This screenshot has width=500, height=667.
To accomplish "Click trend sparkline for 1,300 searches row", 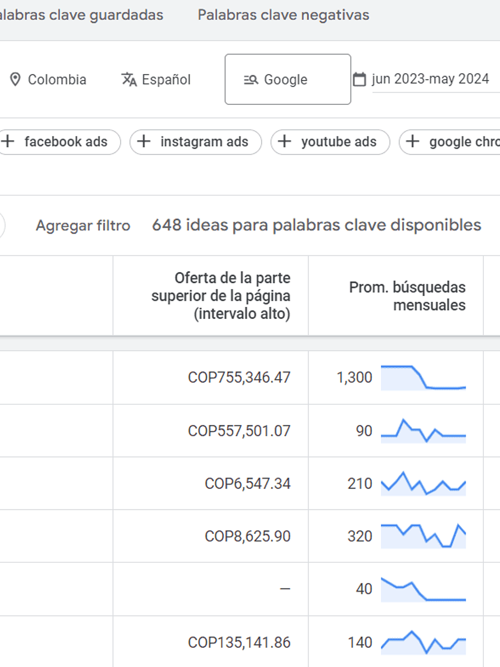I will pos(423,377).
